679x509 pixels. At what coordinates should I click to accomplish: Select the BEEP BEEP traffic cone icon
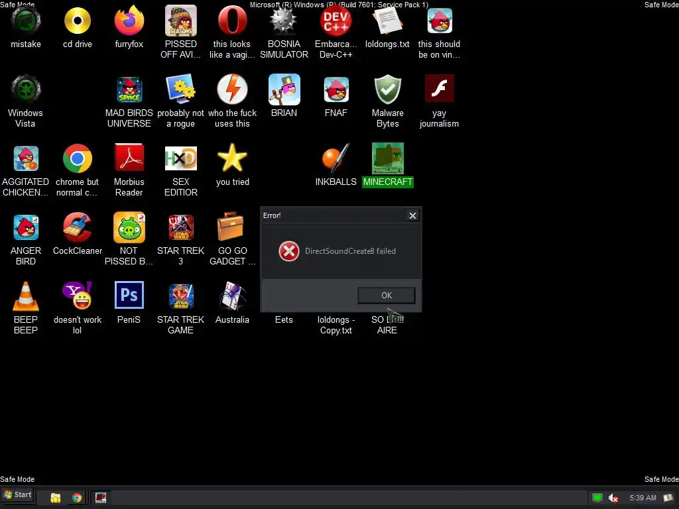tap(26, 296)
